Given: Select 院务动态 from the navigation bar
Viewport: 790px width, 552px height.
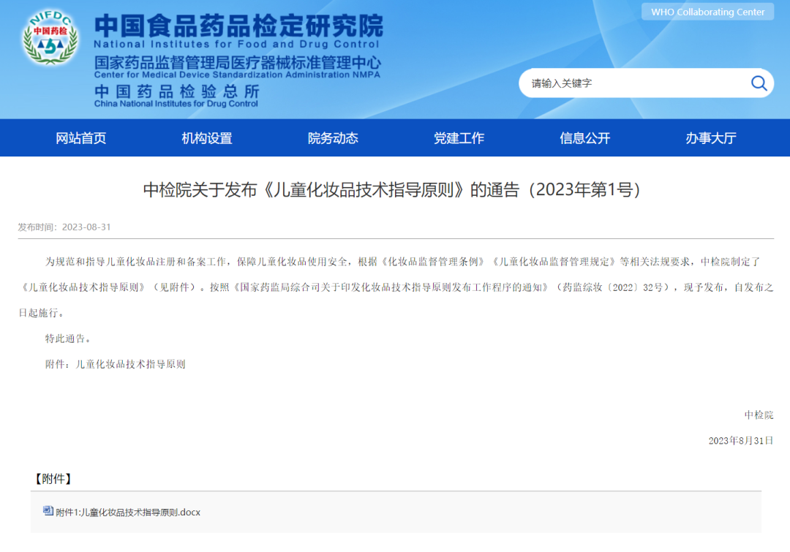Looking at the screenshot, I should pos(333,138).
